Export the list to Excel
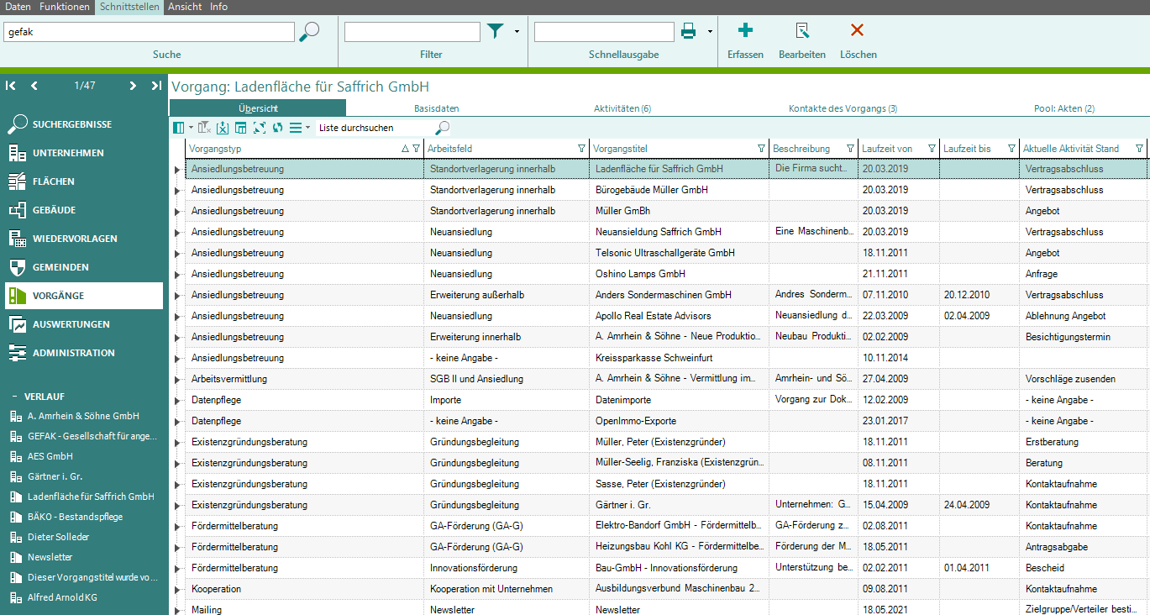The width and height of the screenshot is (1150, 615). pyautogui.click(x=222, y=128)
